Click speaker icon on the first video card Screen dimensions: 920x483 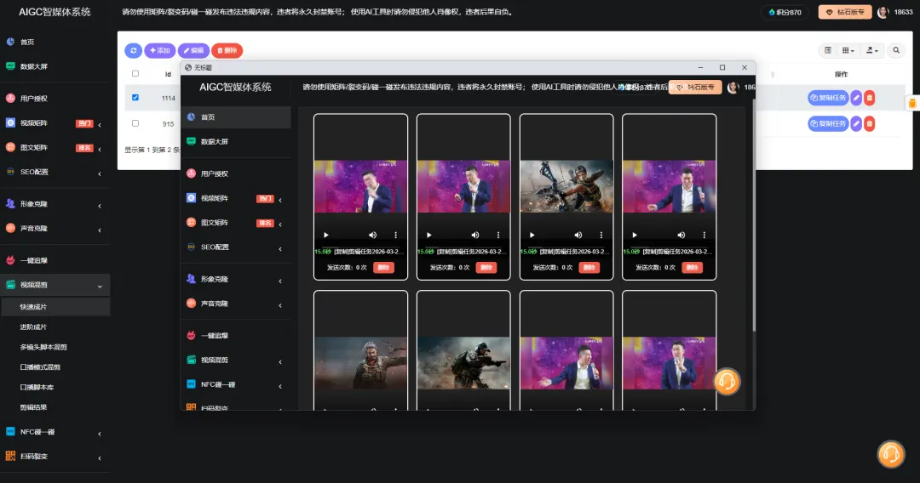click(x=372, y=235)
